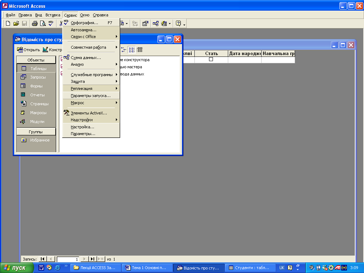Click Конструктор button in database window

[52, 50]
